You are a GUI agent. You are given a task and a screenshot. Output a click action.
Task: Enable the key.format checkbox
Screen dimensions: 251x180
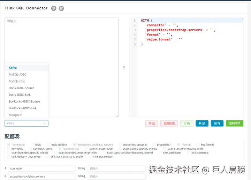(x=198, y=145)
